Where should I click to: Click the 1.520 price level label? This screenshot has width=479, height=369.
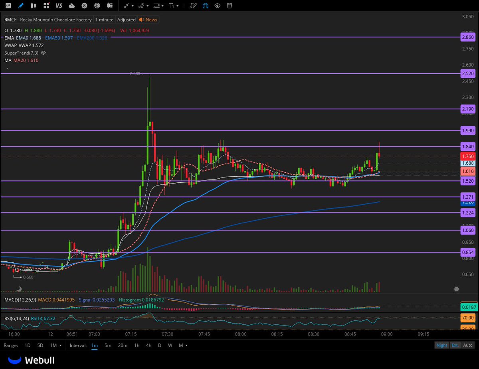(x=467, y=181)
